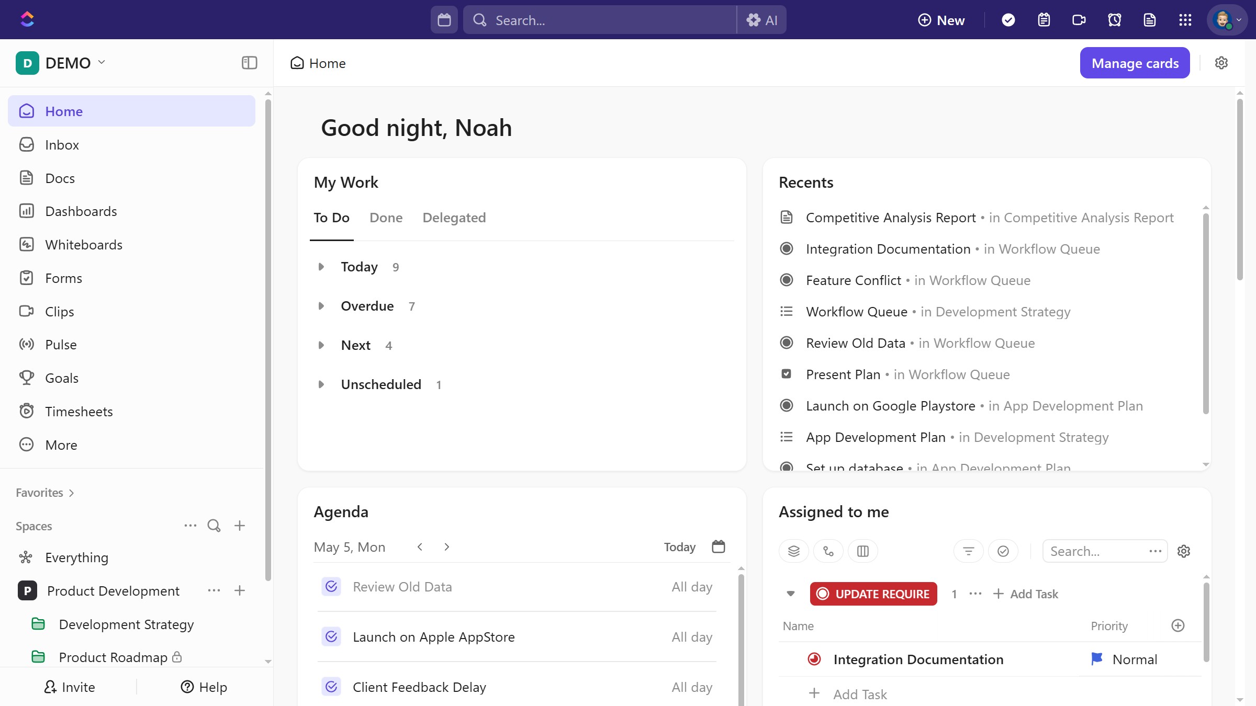Go to the next Agenda day

pyautogui.click(x=446, y=546)
